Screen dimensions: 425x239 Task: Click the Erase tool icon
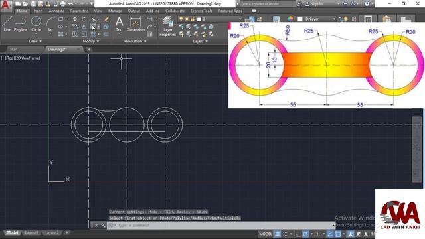(106, 19)
